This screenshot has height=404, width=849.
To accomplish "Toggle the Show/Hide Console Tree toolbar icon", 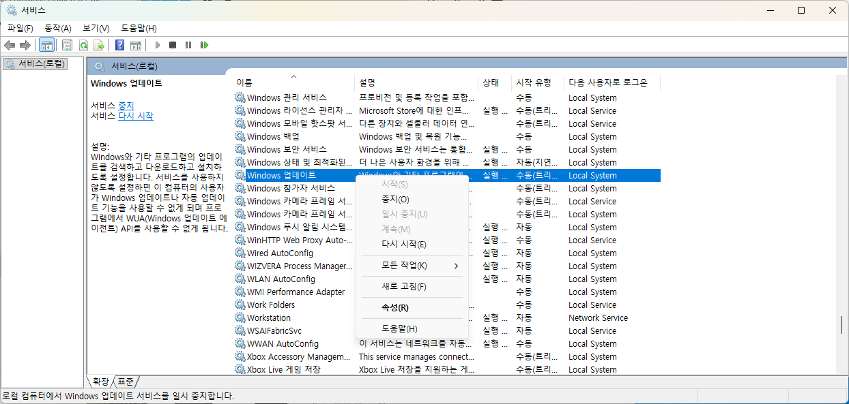I will pos(47,45).
